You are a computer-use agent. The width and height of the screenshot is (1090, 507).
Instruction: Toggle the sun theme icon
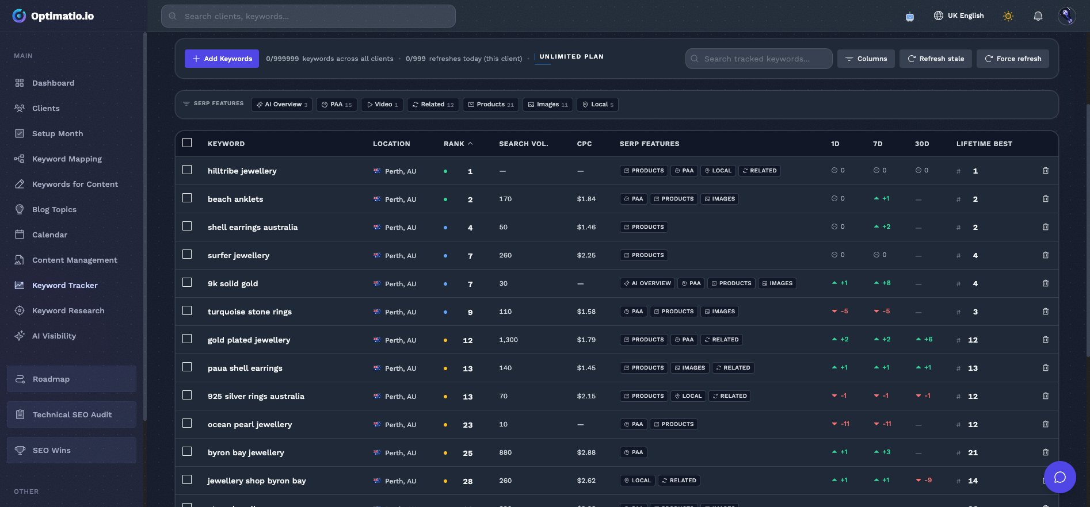1008,16
